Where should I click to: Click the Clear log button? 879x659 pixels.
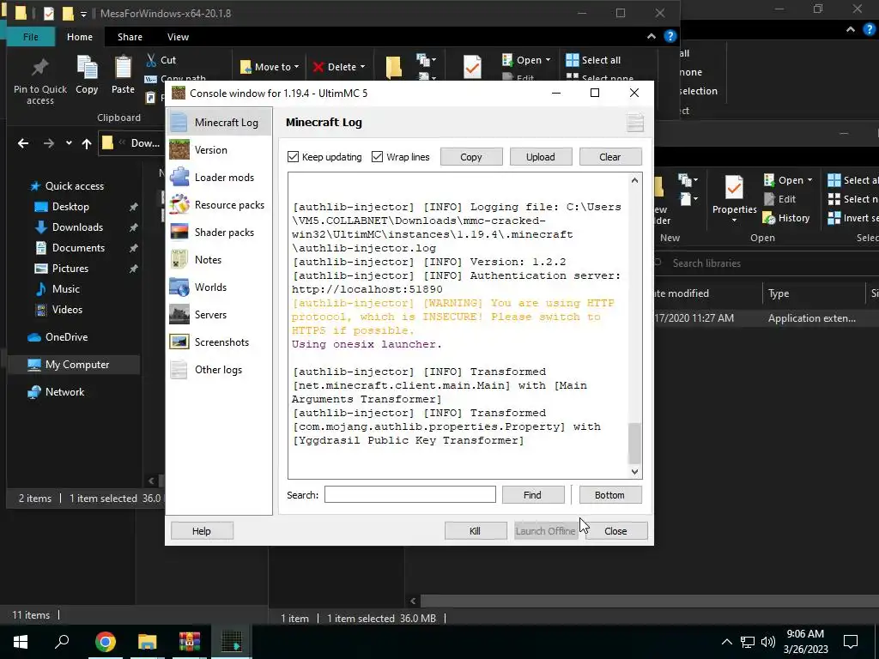pyautogui.click(x=610, y=157)
